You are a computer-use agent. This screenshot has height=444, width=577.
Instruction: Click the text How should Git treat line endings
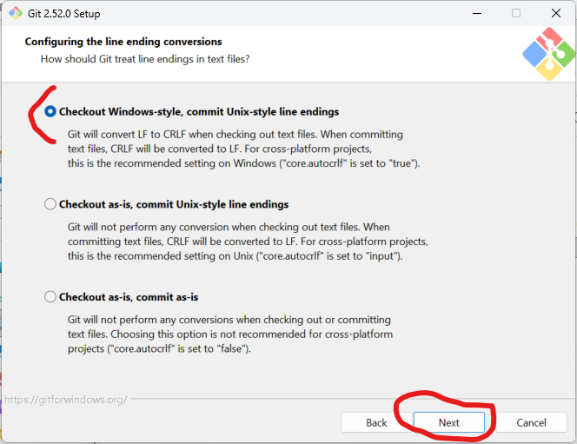coord(145,59)
